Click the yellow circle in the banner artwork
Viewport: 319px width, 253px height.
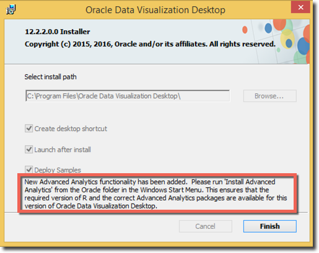[287, 39]
